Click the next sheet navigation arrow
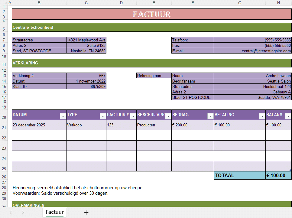This screenshot has width=292, height=218. [x=23, y=212]
